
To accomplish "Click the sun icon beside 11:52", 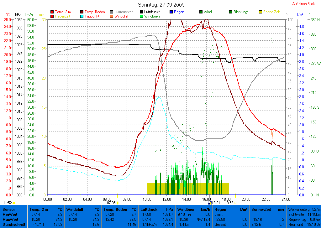I will [14, 203].
